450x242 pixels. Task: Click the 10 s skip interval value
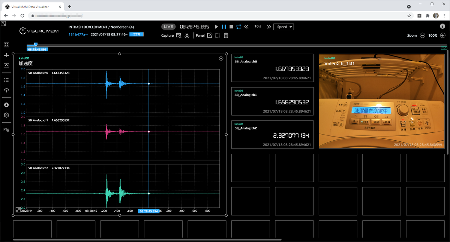258,27
